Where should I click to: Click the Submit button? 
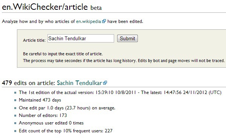[127, 38]
